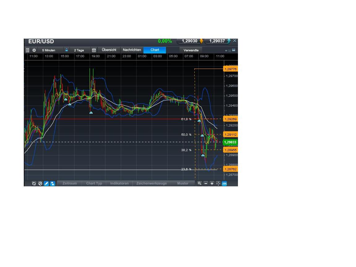Toggle the crosshair cursor
The image size is (356, 267).
tap(218, 184)
